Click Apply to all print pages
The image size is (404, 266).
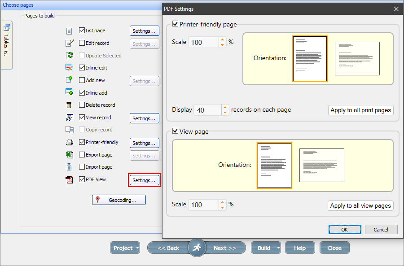(360, 110)
